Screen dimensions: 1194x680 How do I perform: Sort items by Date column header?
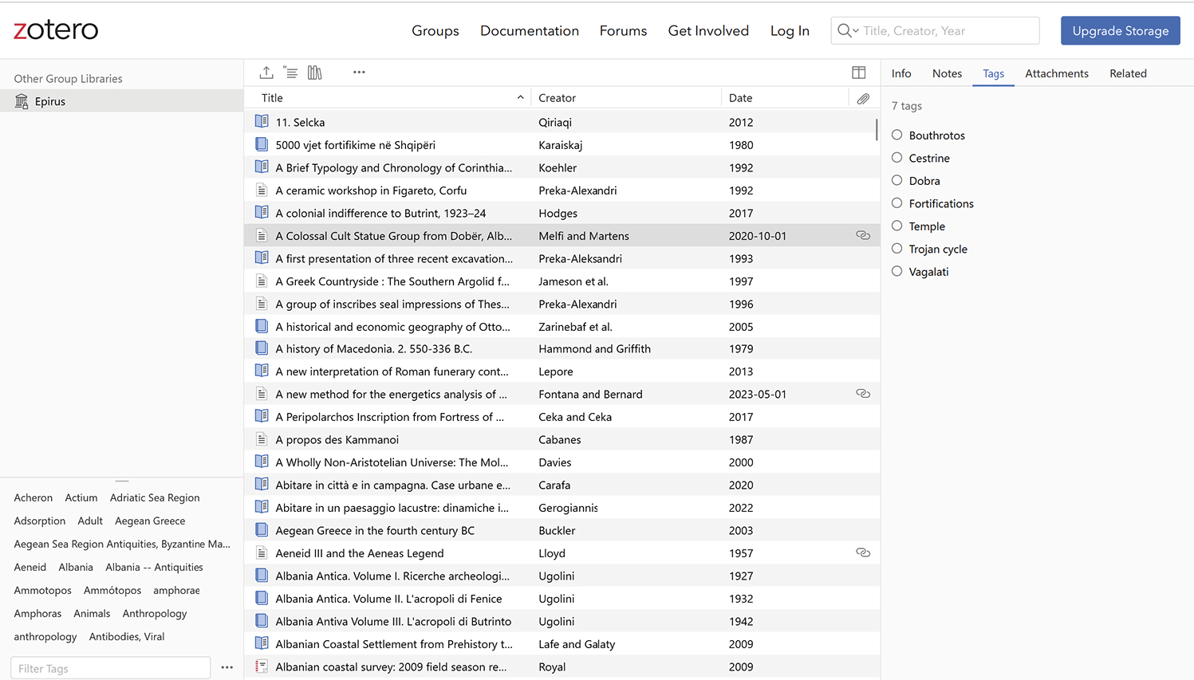(x=740, y=98)
